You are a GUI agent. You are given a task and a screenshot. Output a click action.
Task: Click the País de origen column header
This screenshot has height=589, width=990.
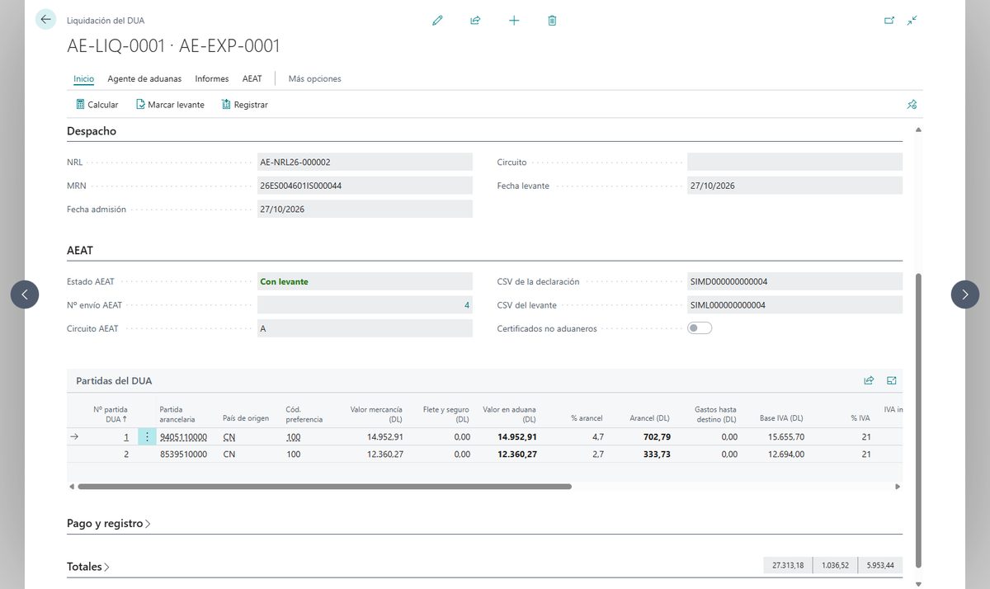246,418
